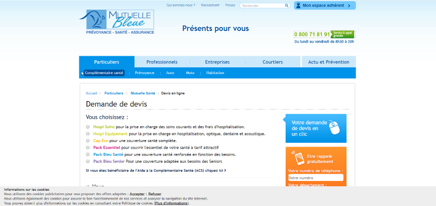This screenshot has width=436, height=206.
Task: Go to Actu et Prévention tab
Action: pos(328,62)
